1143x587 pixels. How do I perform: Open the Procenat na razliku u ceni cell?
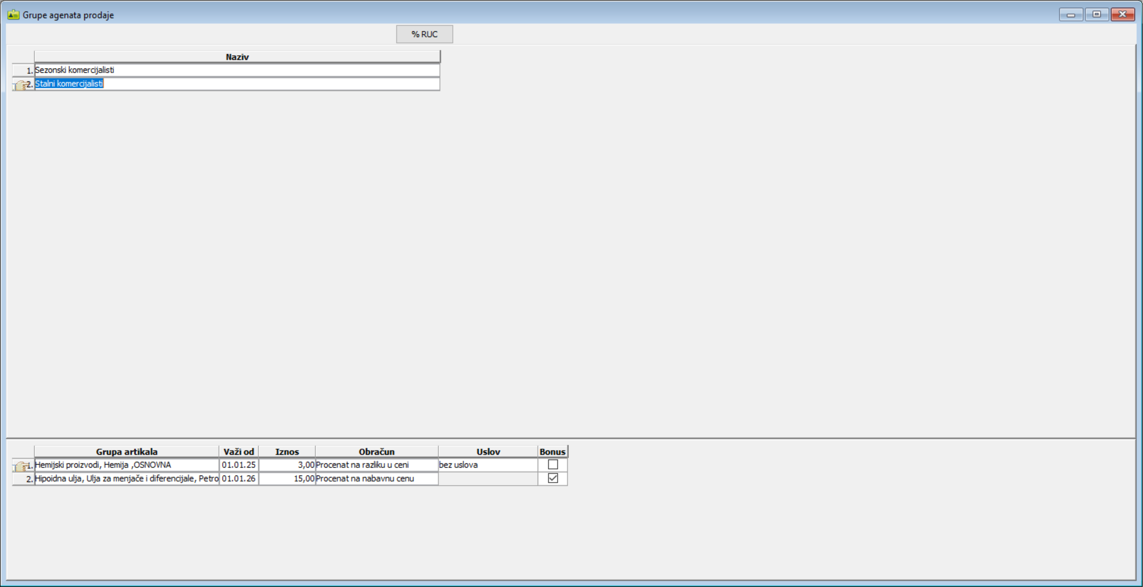(376, 465)
